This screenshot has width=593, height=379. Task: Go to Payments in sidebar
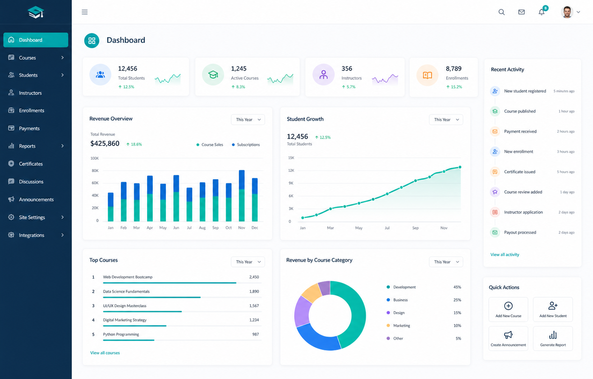point(36,128)
